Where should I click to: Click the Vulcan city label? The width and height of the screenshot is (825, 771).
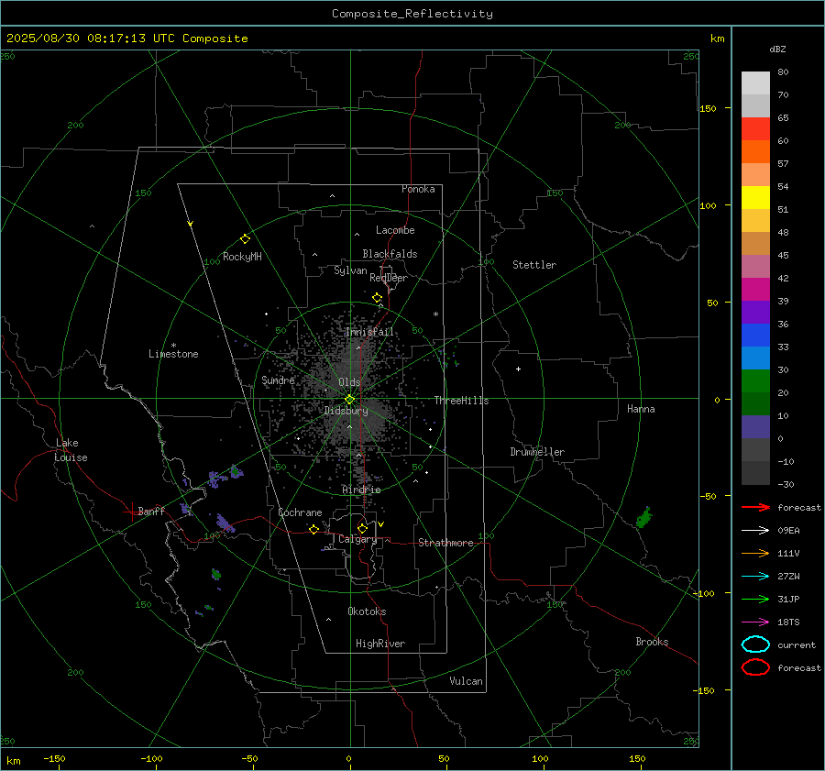[x=466, y=681]
